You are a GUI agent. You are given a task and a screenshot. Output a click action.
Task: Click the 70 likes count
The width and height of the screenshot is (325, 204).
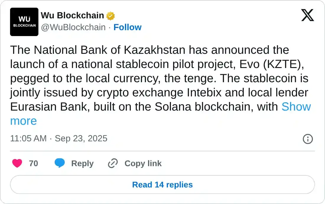(33, 163)
